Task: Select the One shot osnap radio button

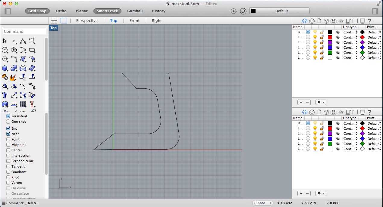Action: tap(8, 122)
